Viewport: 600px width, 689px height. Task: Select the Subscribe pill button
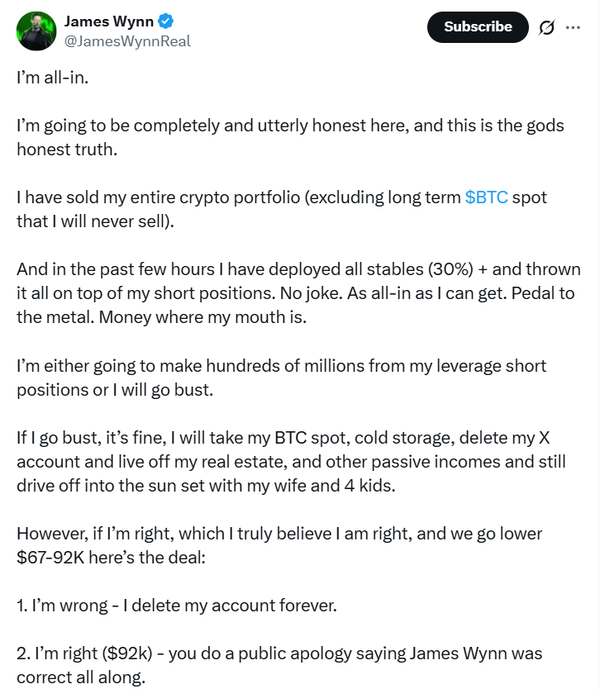477,27
